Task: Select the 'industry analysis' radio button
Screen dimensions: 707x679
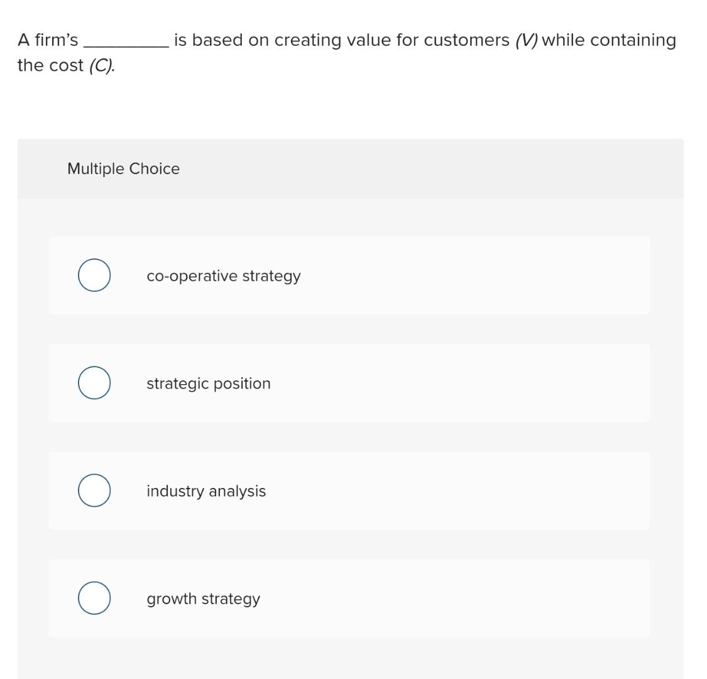Action: tap(94, 490)
